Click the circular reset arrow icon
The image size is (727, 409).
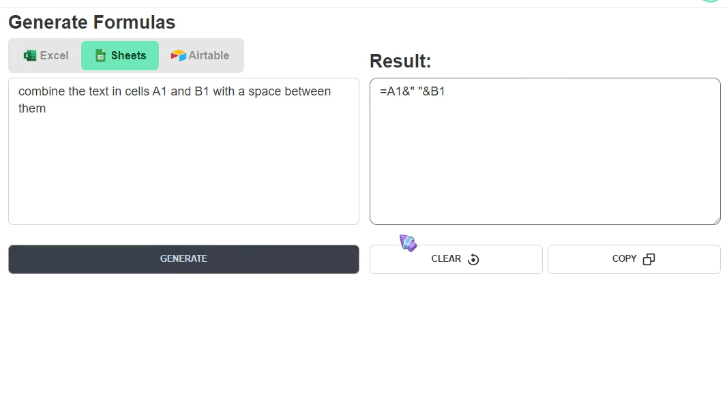pos(473,260)
